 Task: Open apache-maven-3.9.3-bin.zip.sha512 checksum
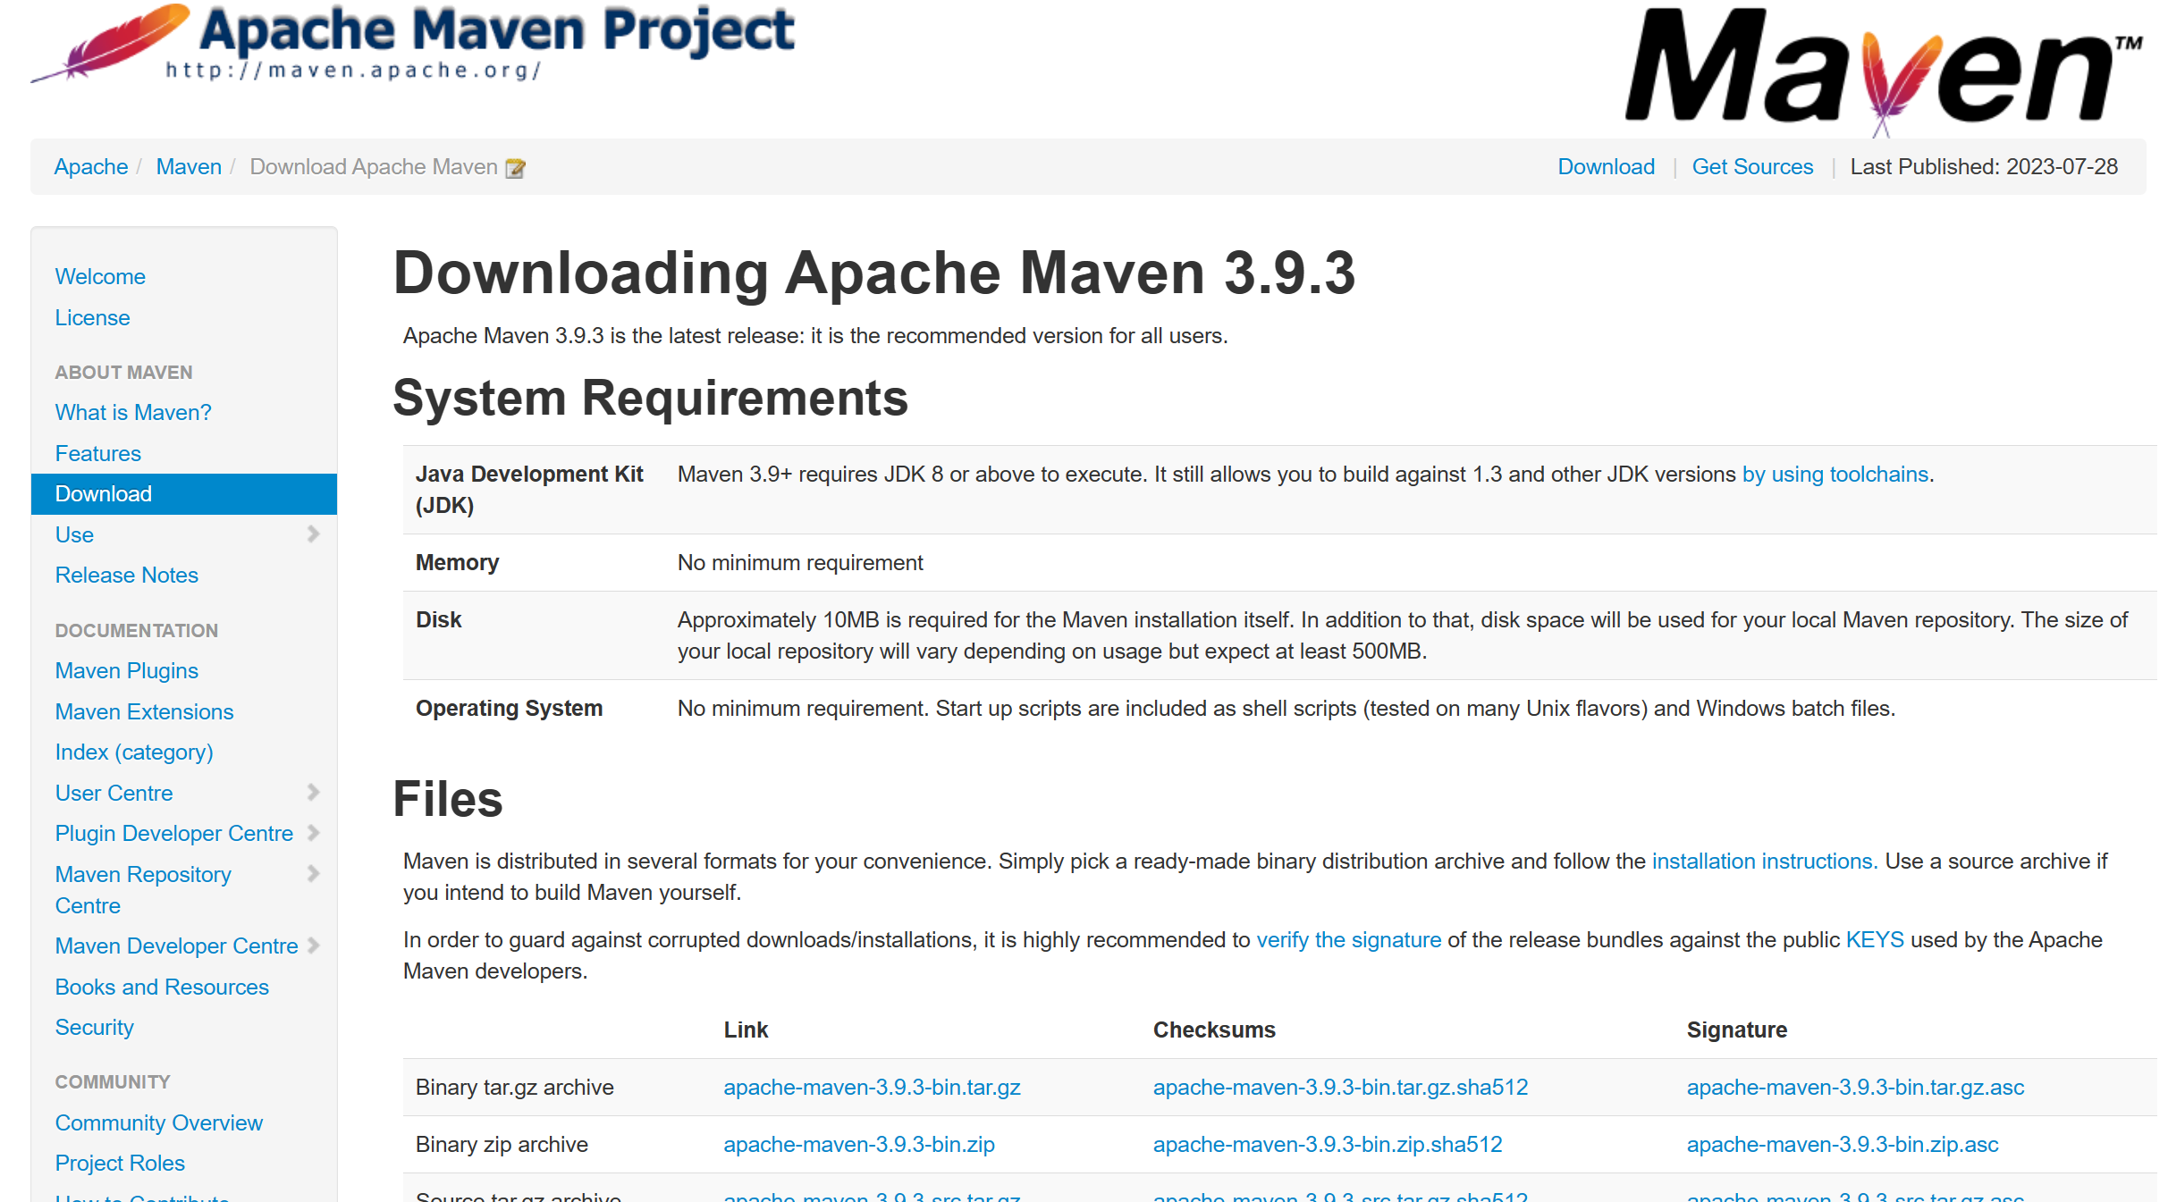coord(1327,1145)
